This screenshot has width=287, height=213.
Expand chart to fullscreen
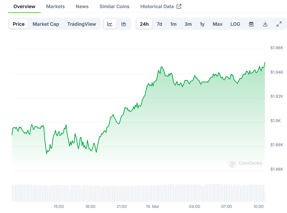pyautogui.click(x=279, y=24)
